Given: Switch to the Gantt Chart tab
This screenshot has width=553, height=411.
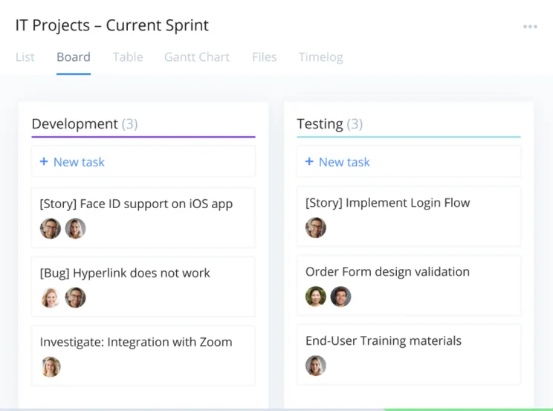Looking at the screenshot, I should tap(197, 56).
